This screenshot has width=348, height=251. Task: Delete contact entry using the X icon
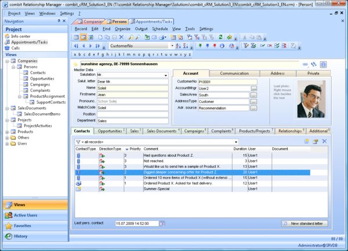tap(325, 141)
